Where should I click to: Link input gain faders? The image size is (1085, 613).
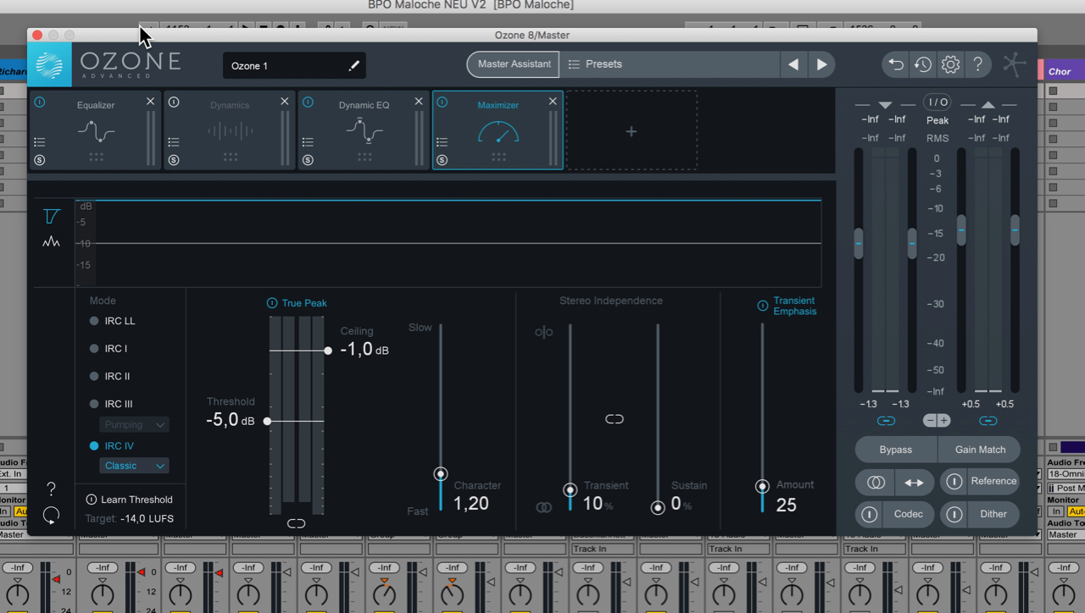pyautogui.click(x=886, y=421)
